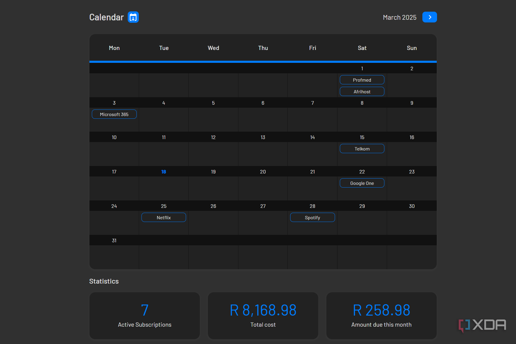The width and height of the screenshot is (516, 344).
Task: Click the "Amount due this month" label
Action: tap(382, 325)
